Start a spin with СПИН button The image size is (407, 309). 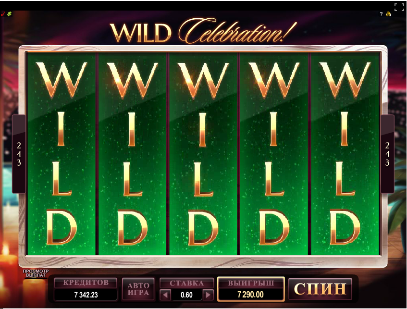click(x=320, y=289)
